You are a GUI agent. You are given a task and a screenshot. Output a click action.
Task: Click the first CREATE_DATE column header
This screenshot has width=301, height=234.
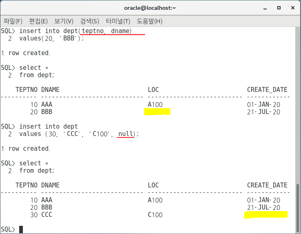coord(267,90)
